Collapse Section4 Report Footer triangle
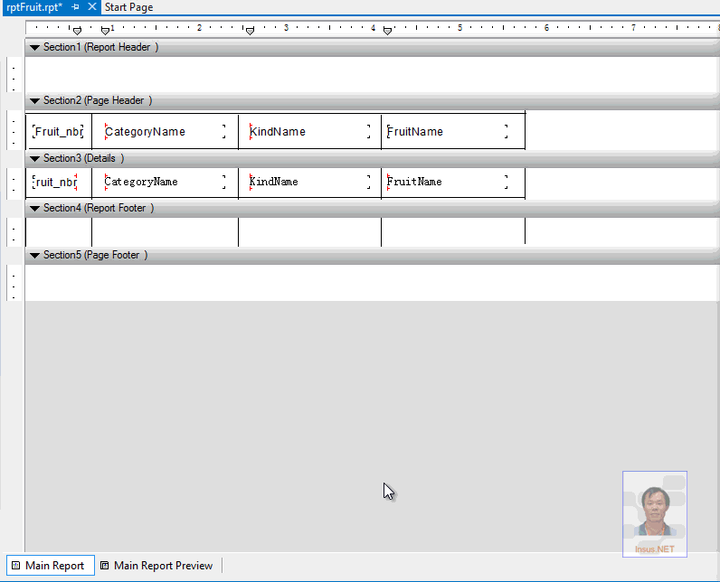720x582 pixels. (x=34, y=209)
